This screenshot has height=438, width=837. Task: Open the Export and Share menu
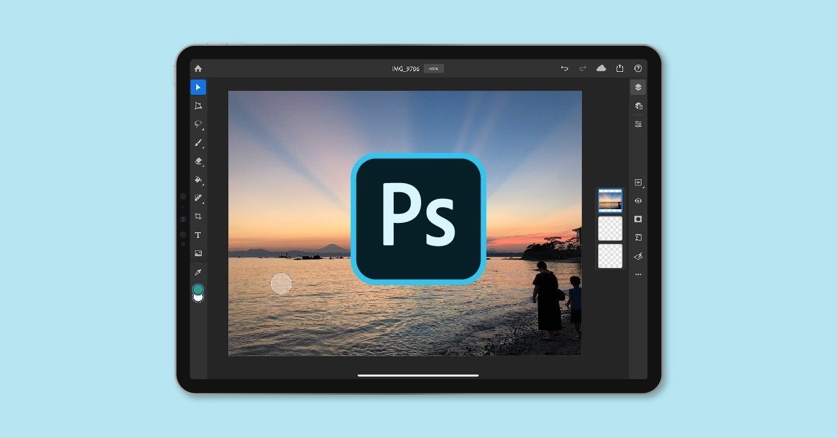click(x=619, y=68)
